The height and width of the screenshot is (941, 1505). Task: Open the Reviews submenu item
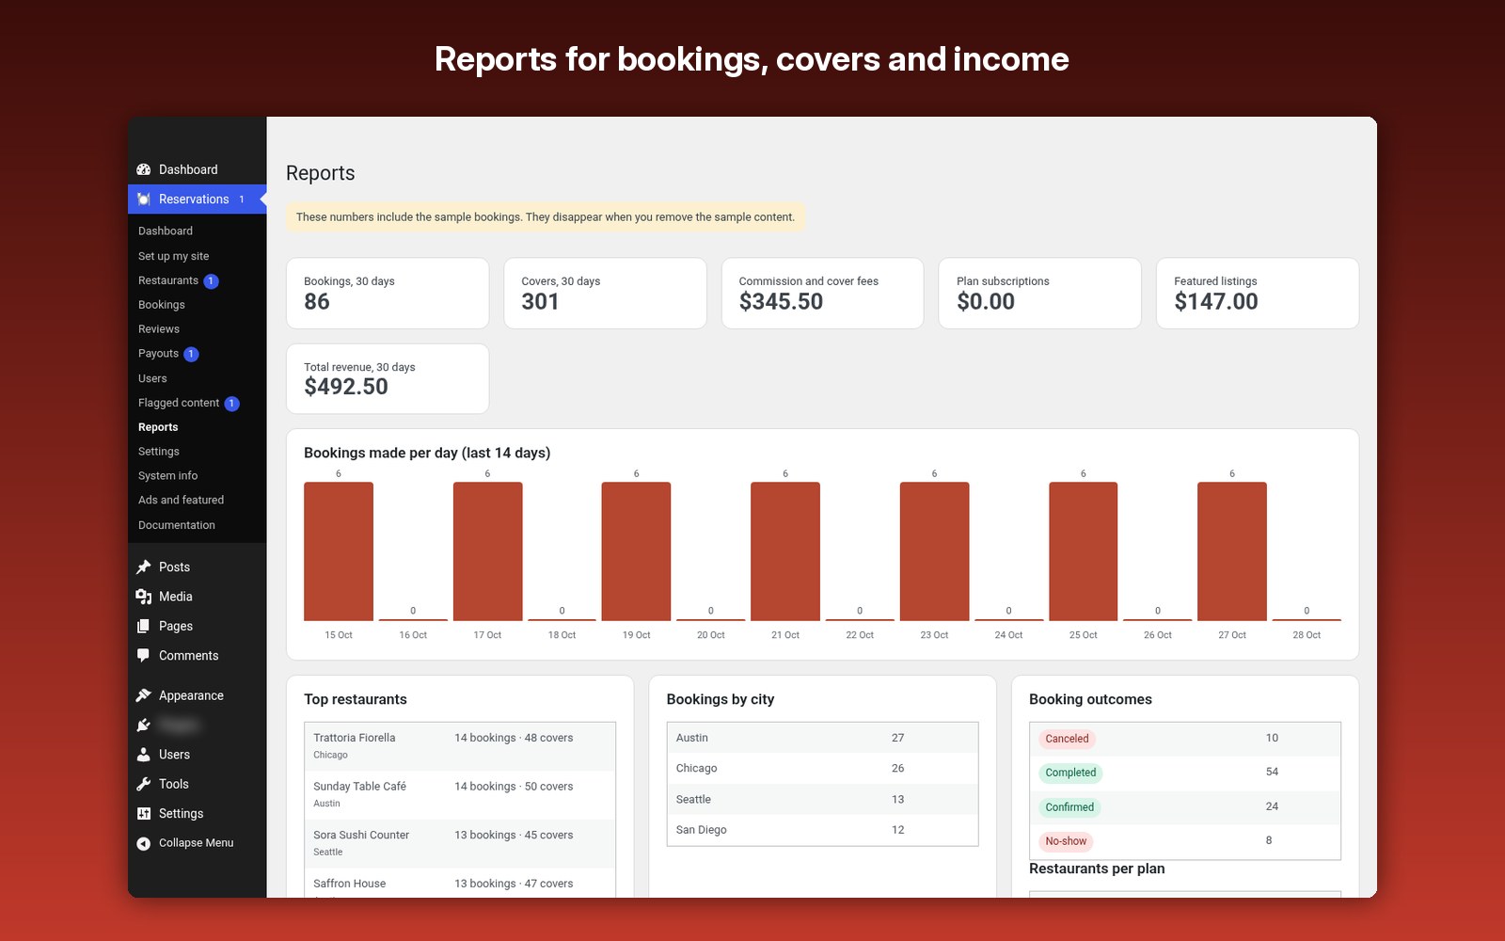point(159,329)
